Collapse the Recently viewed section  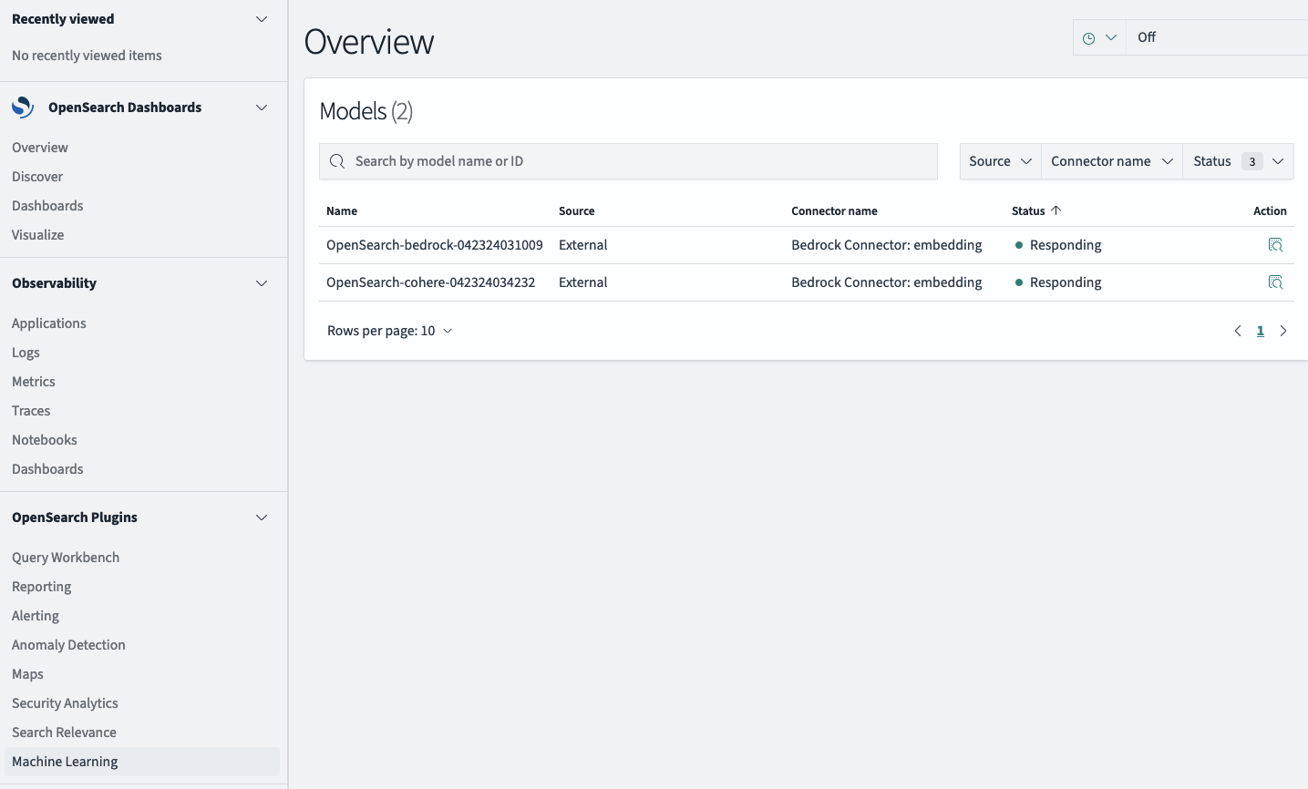tap(262, 19)
